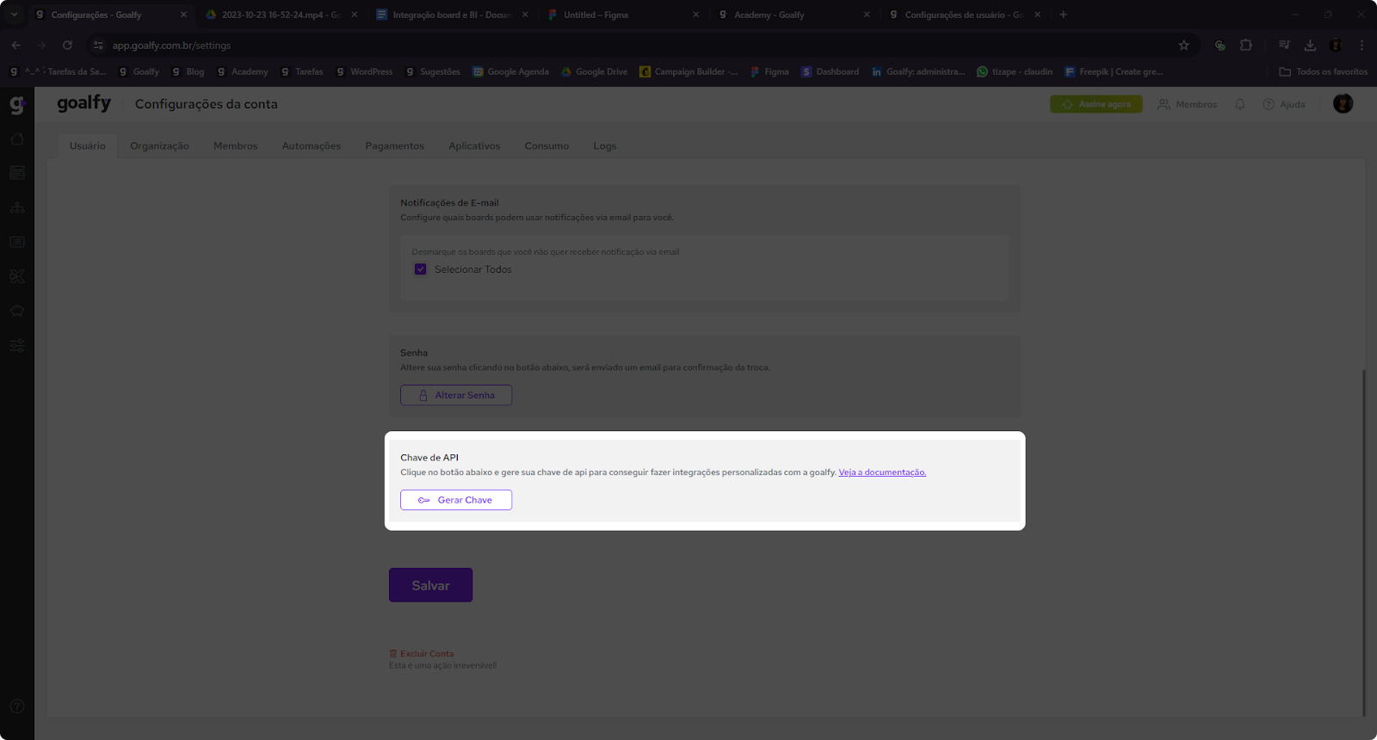Viewport: 1377px width, 740px height.
Task: Open the forms icon in left sidebar
Action: pos(17,242)
